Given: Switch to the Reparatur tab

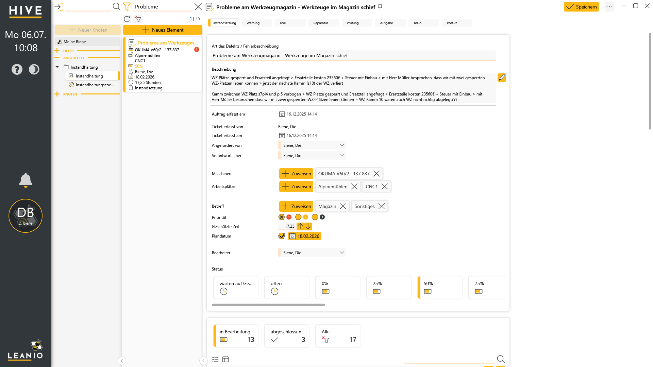Looking at the screenshot, I should (323, 23).
